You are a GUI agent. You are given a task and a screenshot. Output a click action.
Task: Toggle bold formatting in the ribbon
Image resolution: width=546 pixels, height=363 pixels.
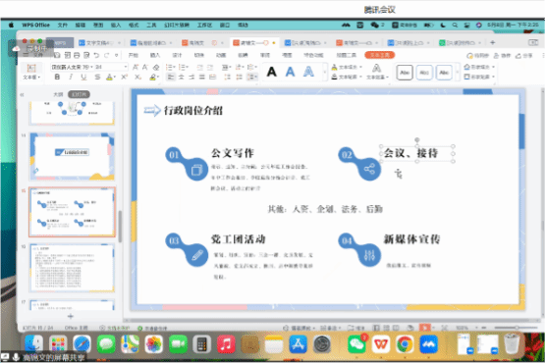[57, 77]
